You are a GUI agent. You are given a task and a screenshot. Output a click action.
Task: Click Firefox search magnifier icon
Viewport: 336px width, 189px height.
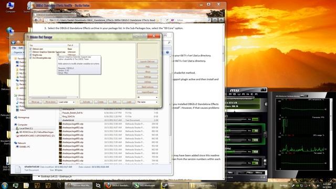click(x=209, y=20)
